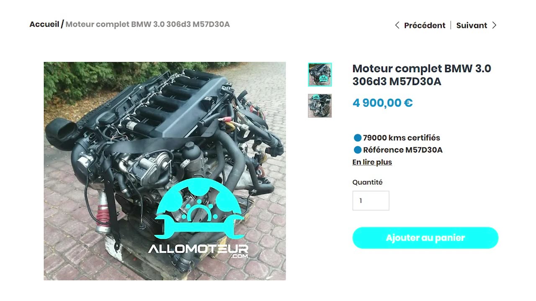Select the second engine thumbnail
Screen dimensions: 536x301
(x=320, y=106)
